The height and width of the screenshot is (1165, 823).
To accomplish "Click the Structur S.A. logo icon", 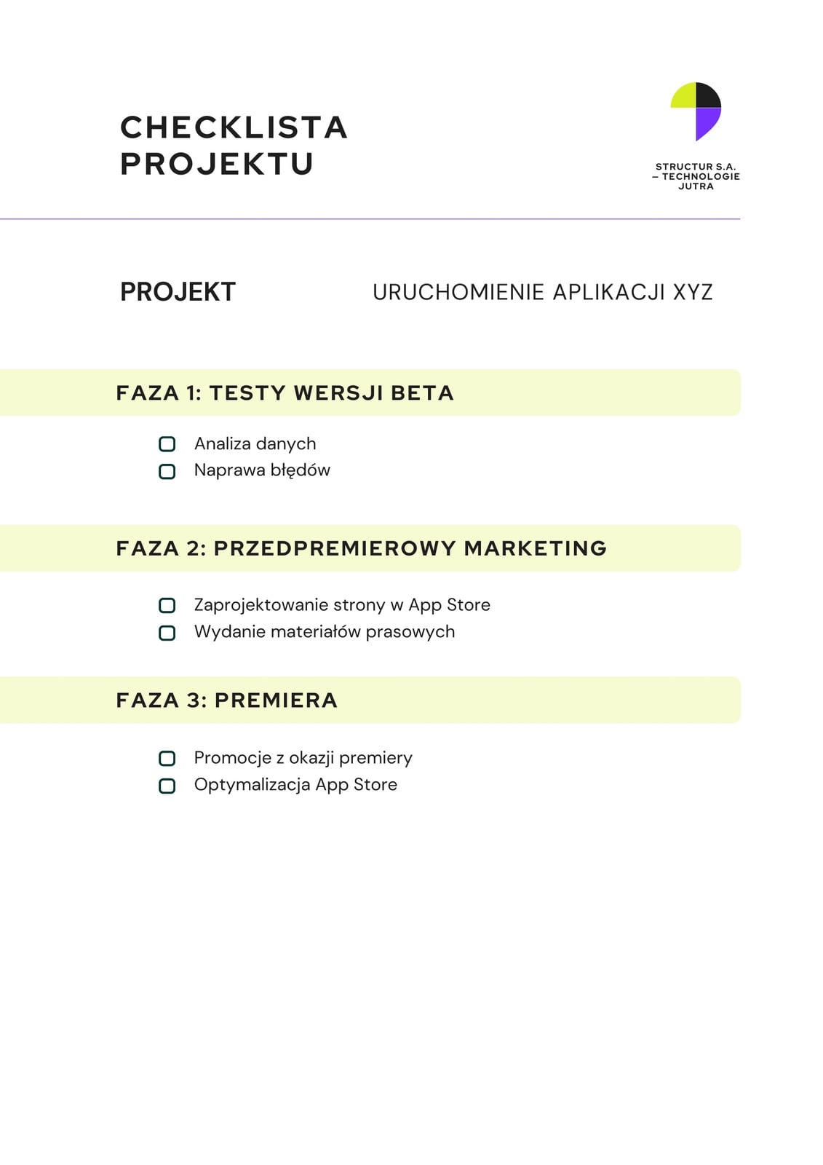I will coord(696,111).
